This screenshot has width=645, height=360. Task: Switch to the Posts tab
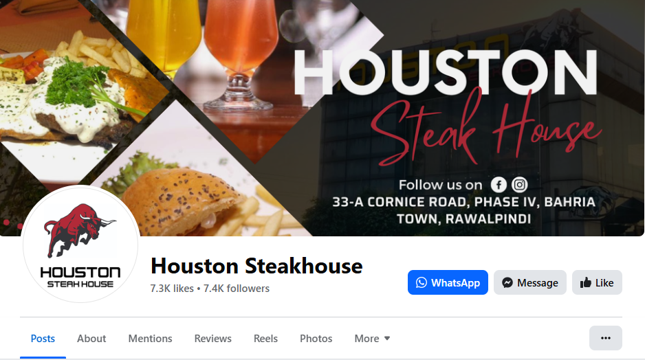(x=43, y=338)
